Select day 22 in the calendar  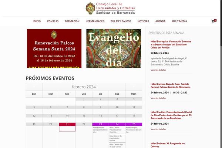point(84,124)
